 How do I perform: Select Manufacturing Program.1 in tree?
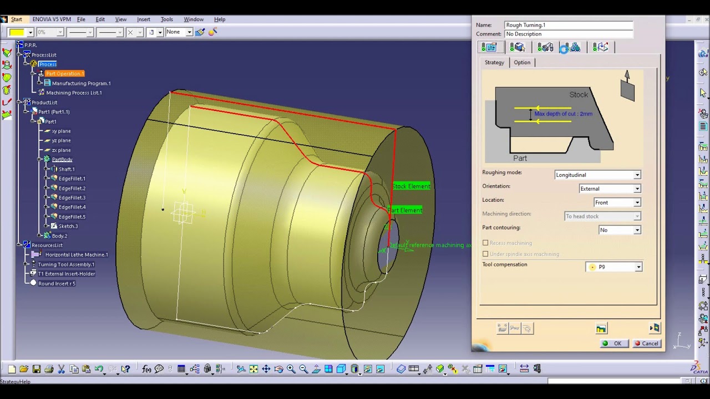click(81, 83)
